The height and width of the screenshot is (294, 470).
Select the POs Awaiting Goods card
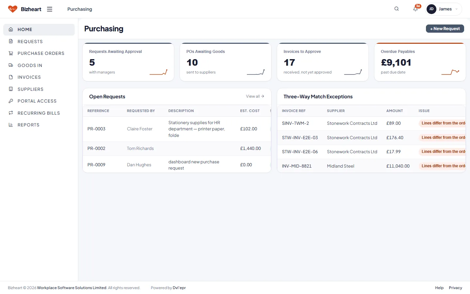pyautogui.click(x=226, y=62)
